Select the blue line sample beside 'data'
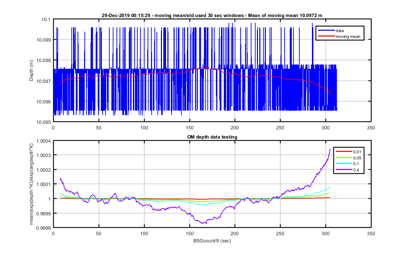Image resolution: width=410 pixels, height=256 pixels. (326, 31)
